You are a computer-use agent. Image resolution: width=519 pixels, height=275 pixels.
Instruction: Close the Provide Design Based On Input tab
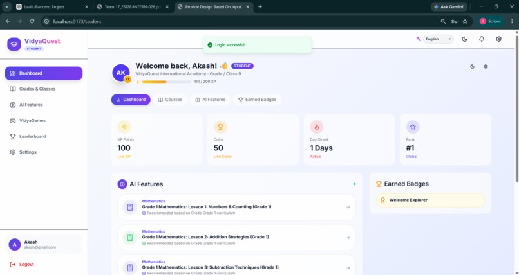click(x=247, y=7)
